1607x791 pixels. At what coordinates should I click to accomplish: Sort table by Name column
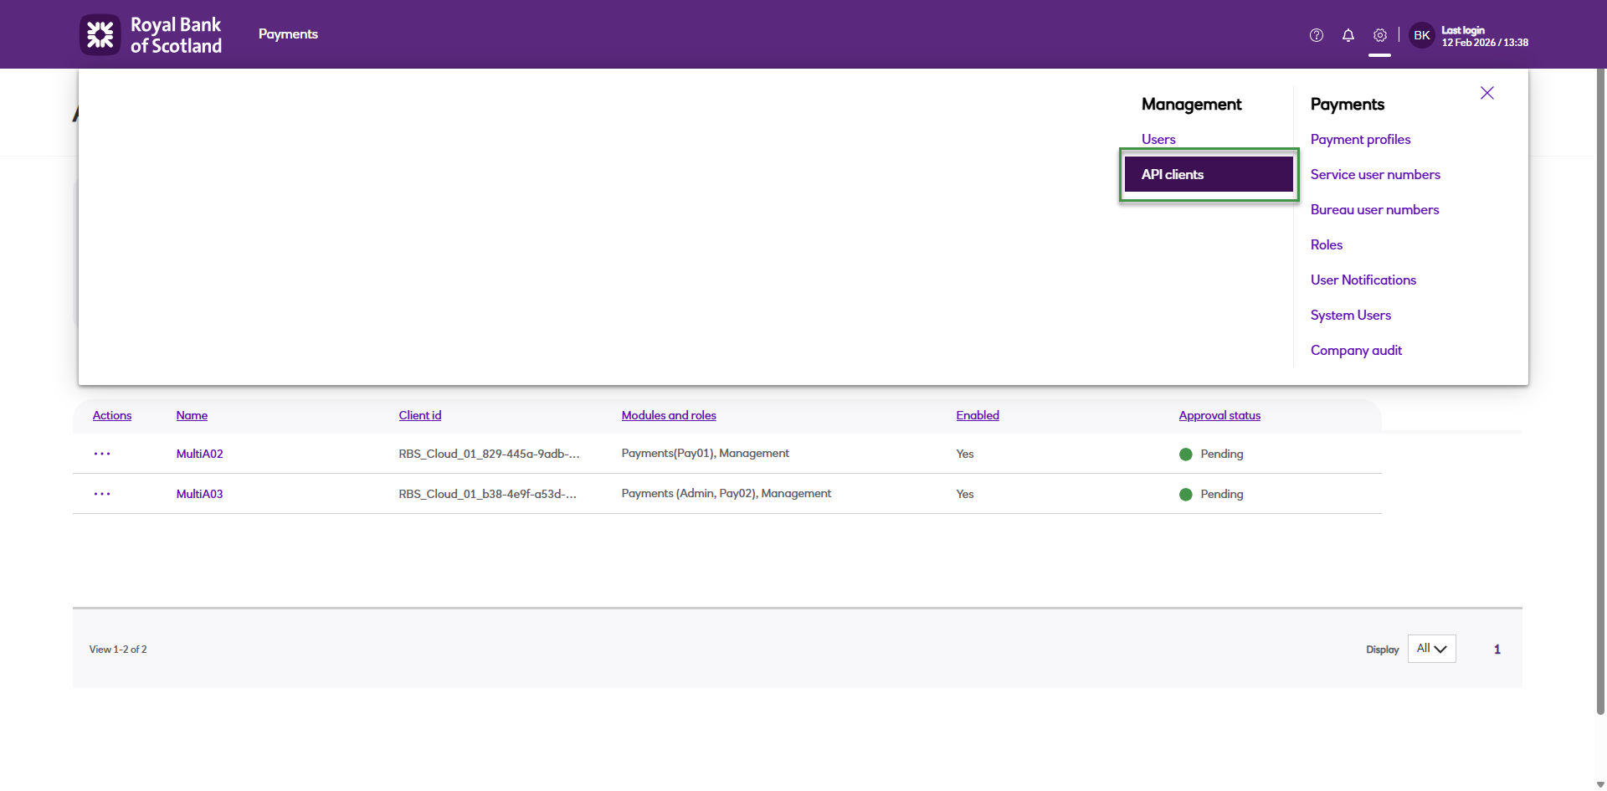point(192,415)
